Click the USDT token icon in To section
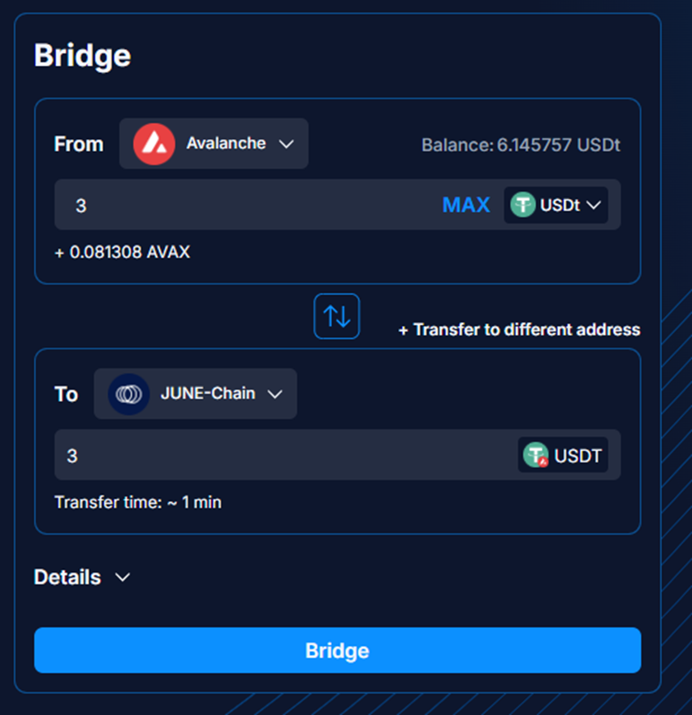 [x=535, y=455]
